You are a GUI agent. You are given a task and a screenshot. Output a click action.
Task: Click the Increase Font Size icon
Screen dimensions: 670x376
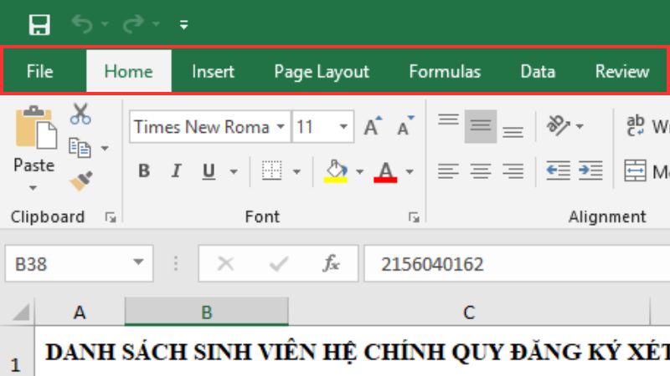click(373, 127)
